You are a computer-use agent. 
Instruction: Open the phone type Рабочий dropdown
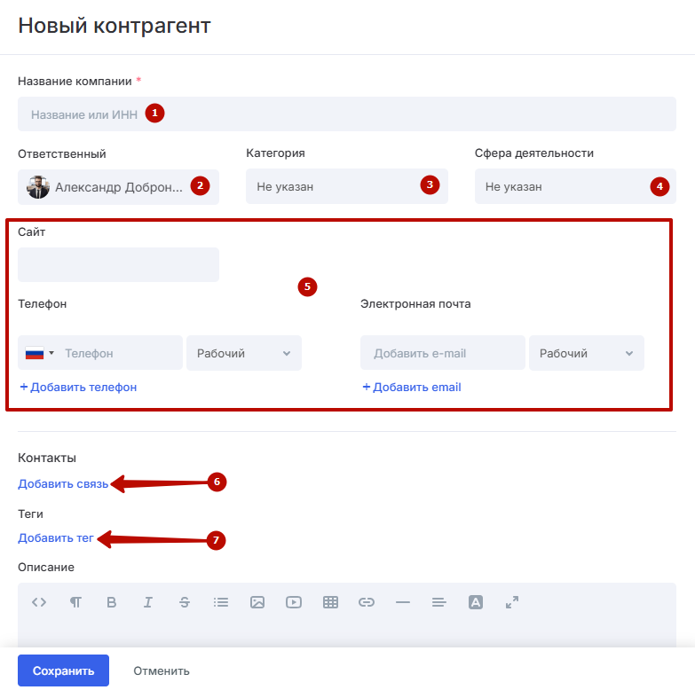pyautogui.click(x=243, y=353)
